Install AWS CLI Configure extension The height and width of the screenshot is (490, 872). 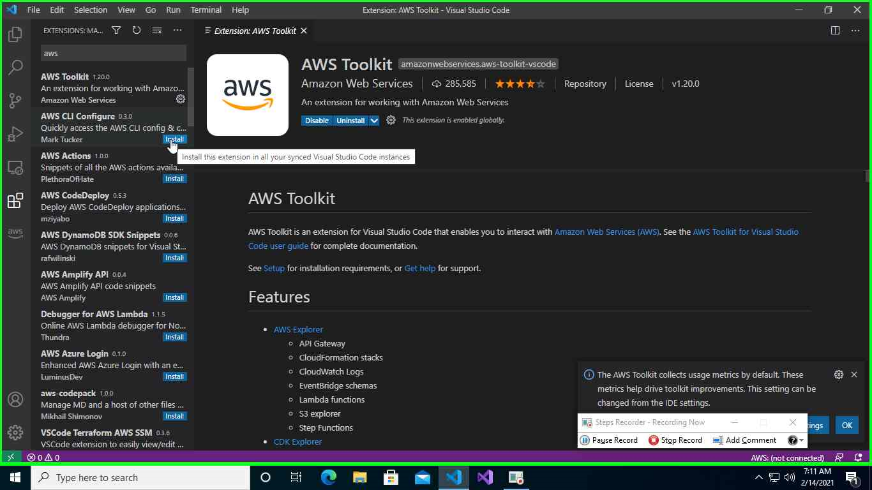pos(175,139)
